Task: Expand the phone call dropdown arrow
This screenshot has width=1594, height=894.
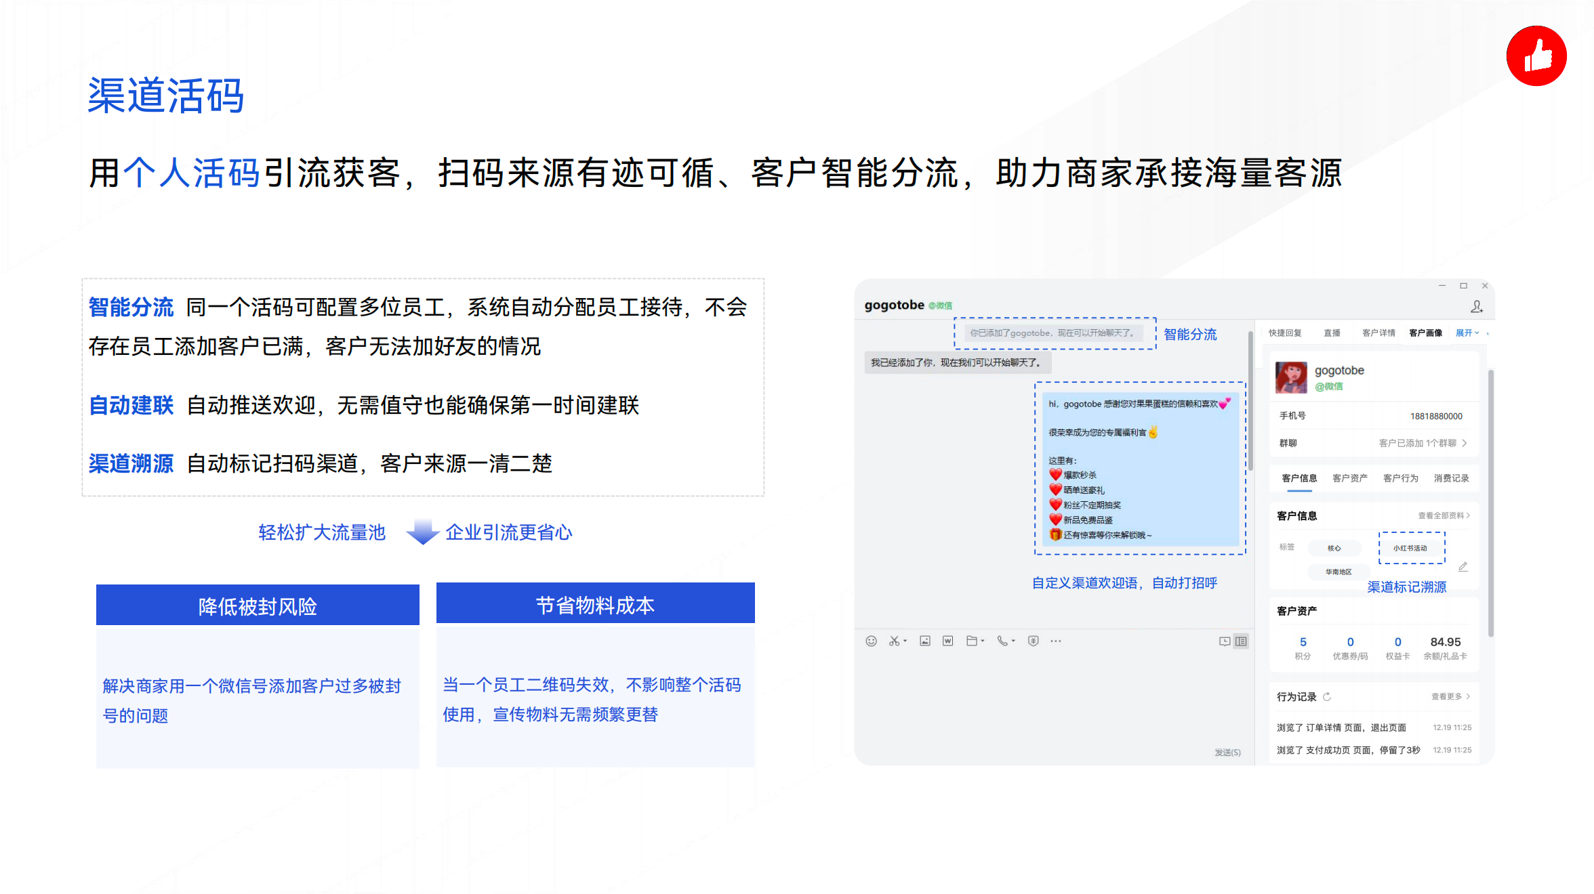Action: pyautogui.click(x=1013, y=641)
